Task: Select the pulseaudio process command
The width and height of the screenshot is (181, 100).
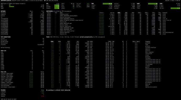Action: [148, 83]
